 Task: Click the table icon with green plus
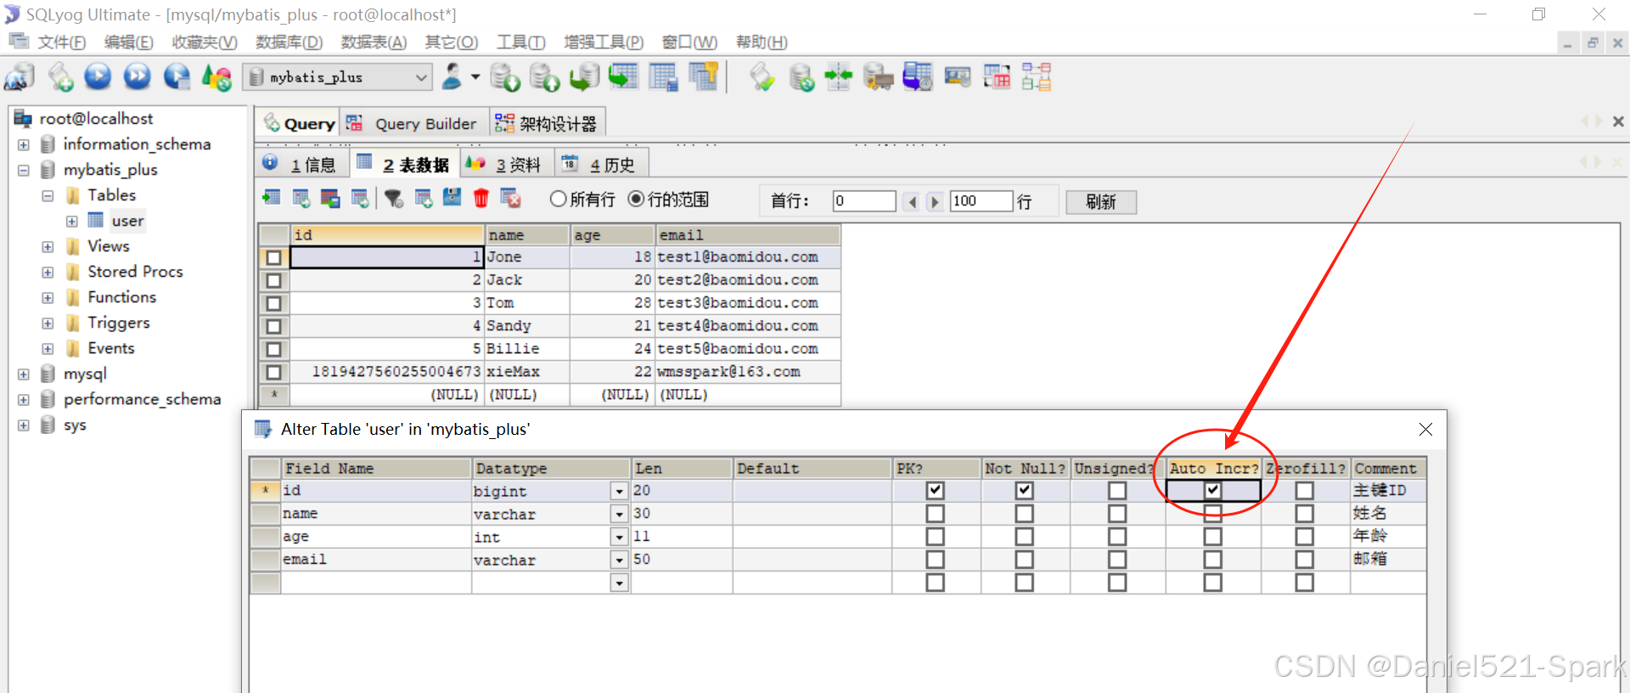[x=423, y=199]
